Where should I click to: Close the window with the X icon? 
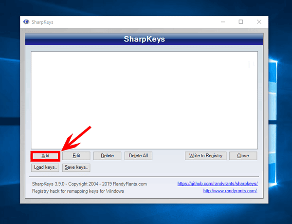click(259, 22)
